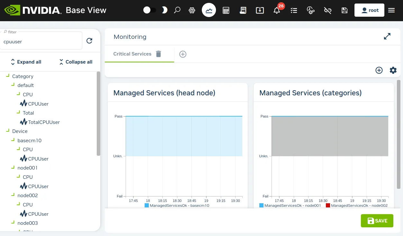
Task: Open the hamburger menu
Action: (x=391, y=10)
